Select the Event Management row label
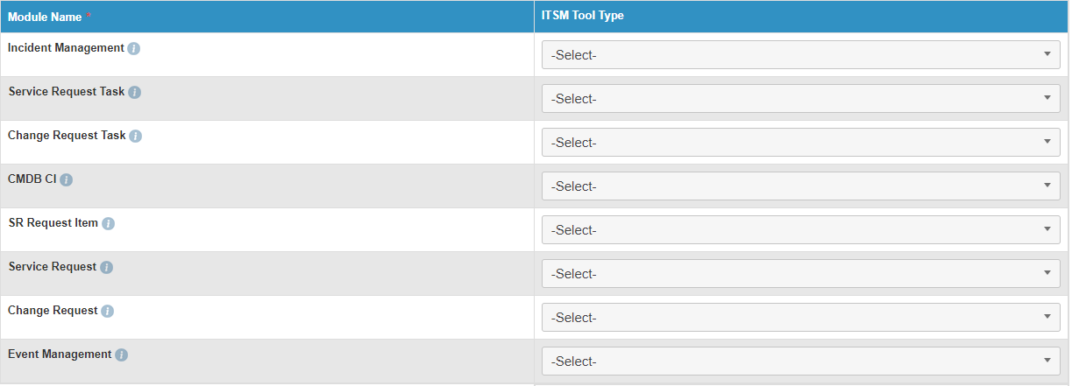The height and width of the screenshot is (386, 1072). [60, 354]
